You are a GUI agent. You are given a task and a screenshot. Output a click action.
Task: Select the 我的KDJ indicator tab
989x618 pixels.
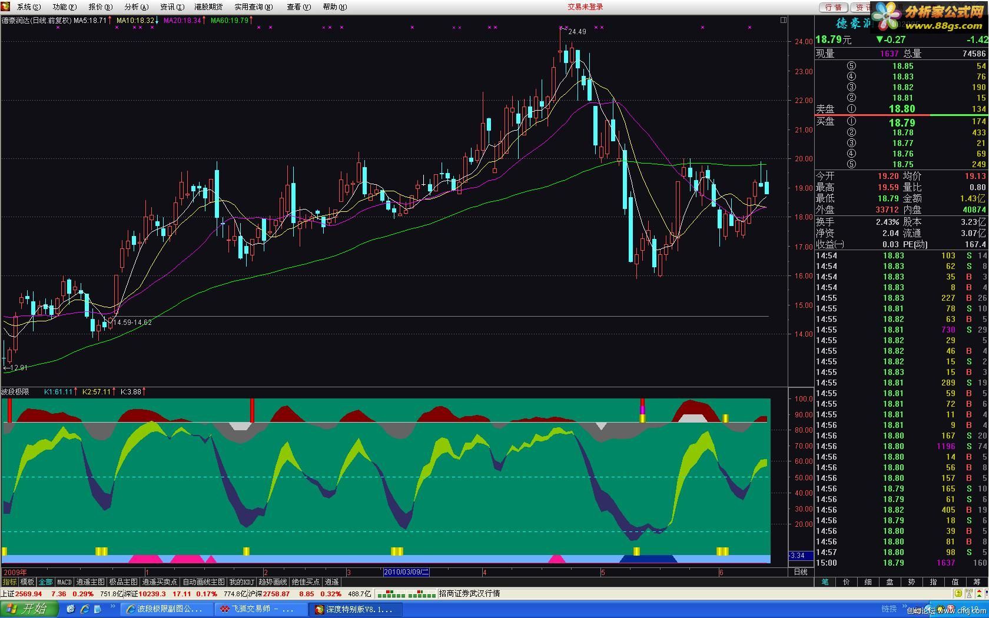241,582
